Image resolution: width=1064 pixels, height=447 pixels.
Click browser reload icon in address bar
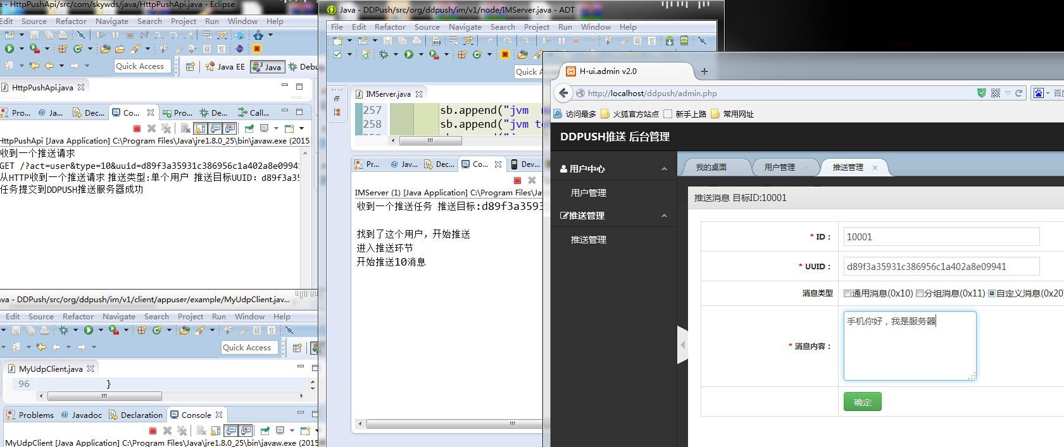[x=1019, y=93]
